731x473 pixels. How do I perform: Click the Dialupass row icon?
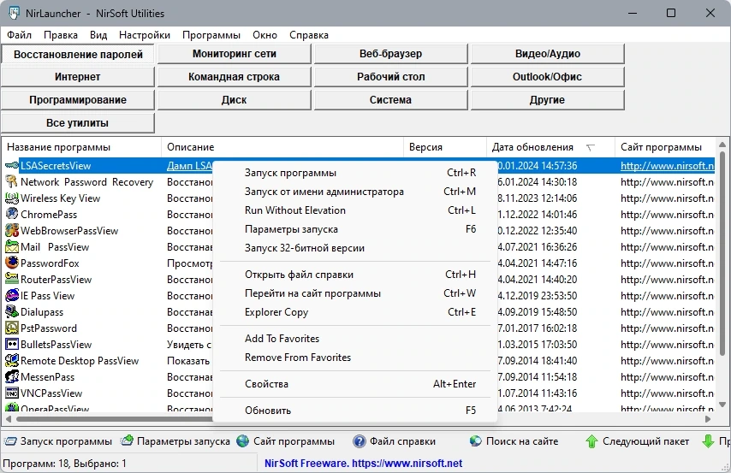12,311
